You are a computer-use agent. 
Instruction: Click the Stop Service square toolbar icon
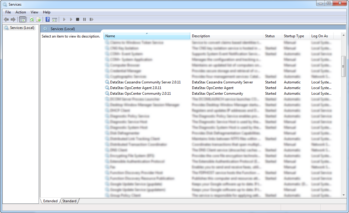[x=77, y=20]
